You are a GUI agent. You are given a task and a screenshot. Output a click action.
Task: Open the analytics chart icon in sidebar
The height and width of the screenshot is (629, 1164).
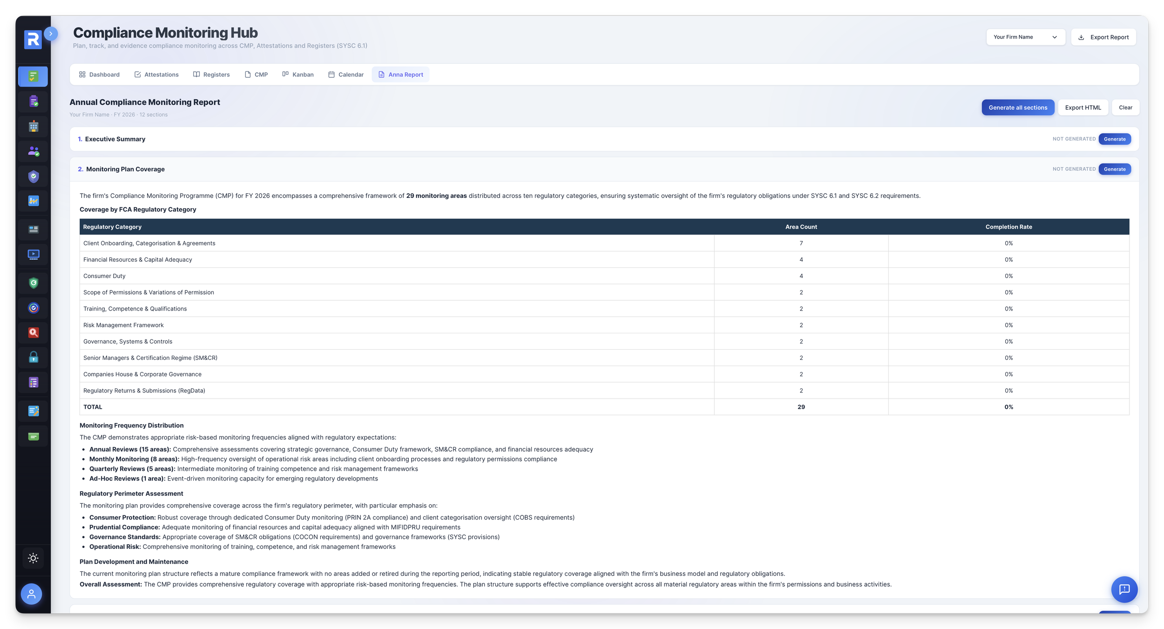(33, 201)
